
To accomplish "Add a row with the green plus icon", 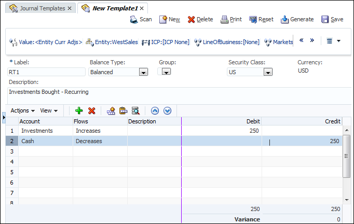I will [79, 110].
